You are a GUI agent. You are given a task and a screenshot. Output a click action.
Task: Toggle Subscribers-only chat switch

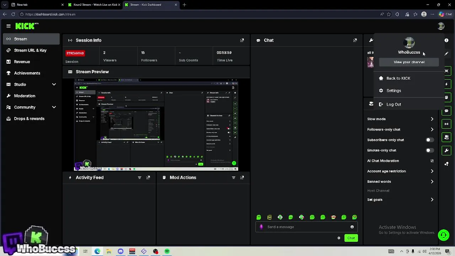pyautogui.click(x=429, y=140)
